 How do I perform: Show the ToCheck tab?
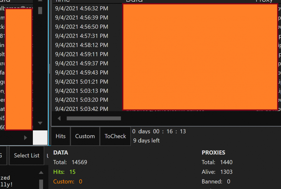[115, 136]
